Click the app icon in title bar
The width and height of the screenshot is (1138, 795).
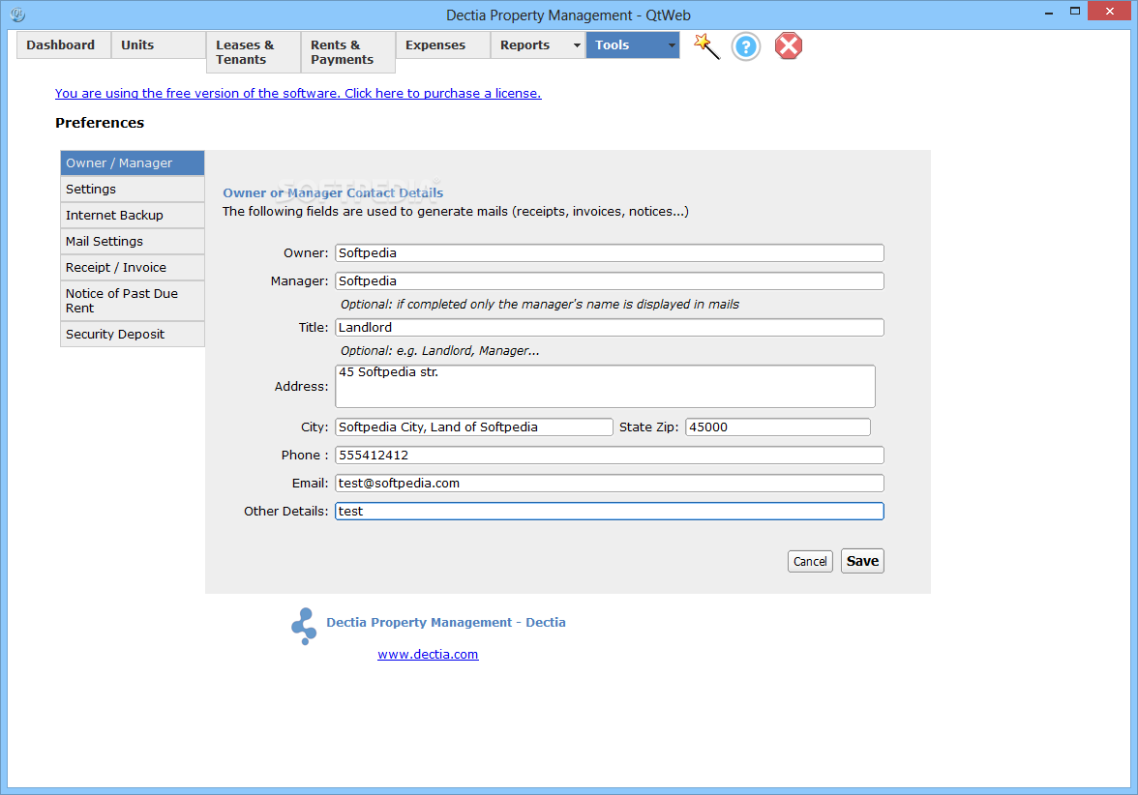pyautogui.click(x=18, y=15)
